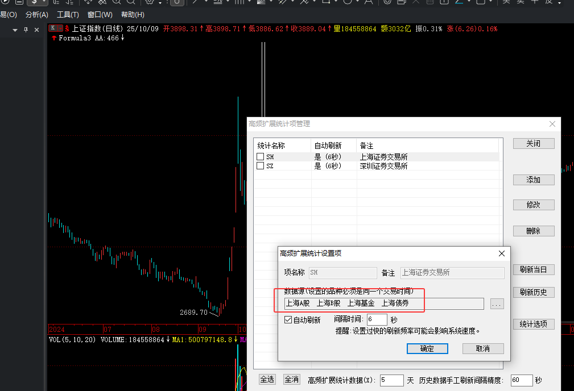
Task: Click the 08 month axis label
Action: coord(156,329)
